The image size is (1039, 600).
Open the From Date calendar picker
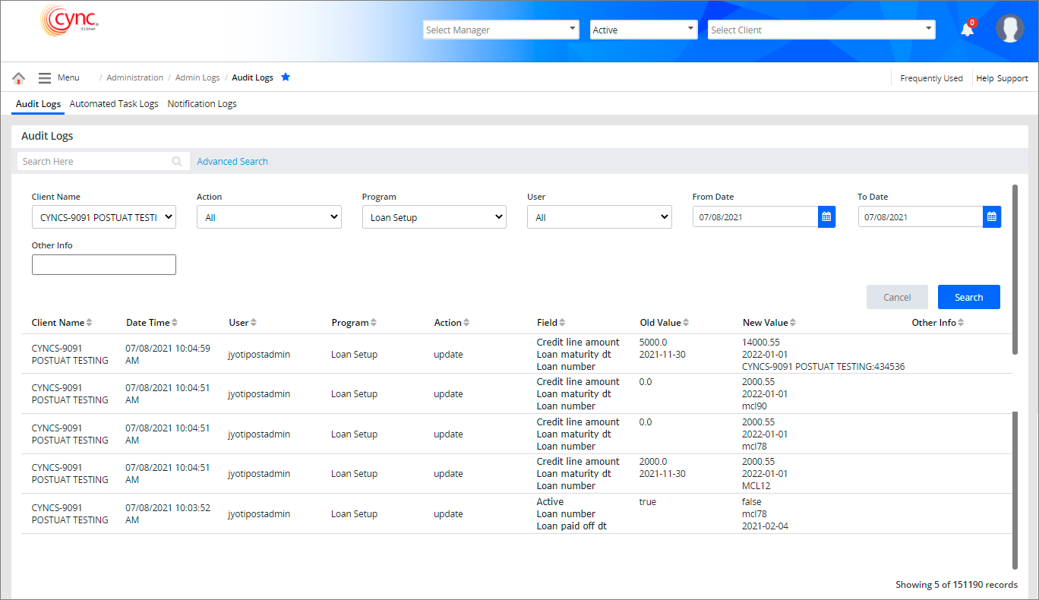pyautogui.click(x=826, y=217)
